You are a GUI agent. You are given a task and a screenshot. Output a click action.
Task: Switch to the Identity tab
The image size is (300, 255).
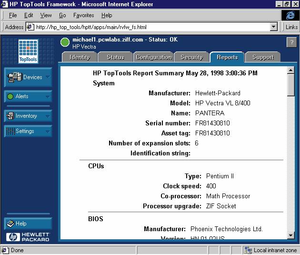pos(80,57)
